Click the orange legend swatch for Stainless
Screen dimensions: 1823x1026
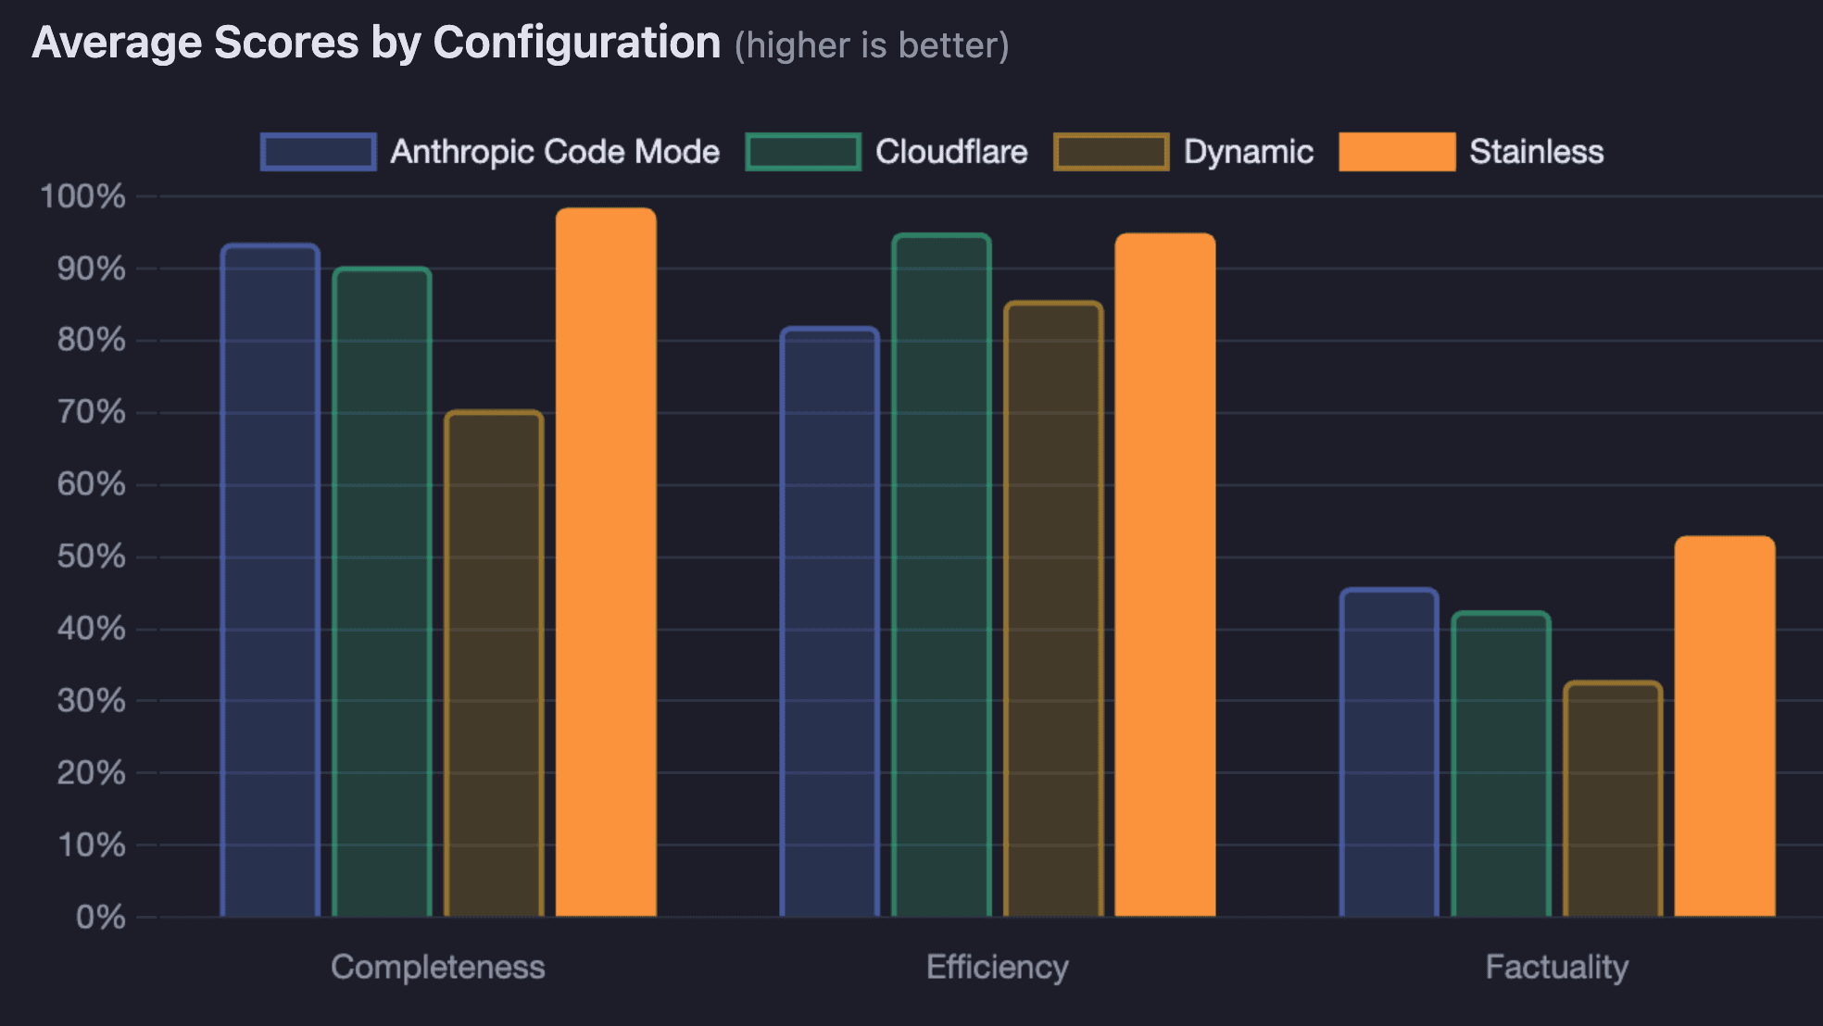[x=1397, y=151]
